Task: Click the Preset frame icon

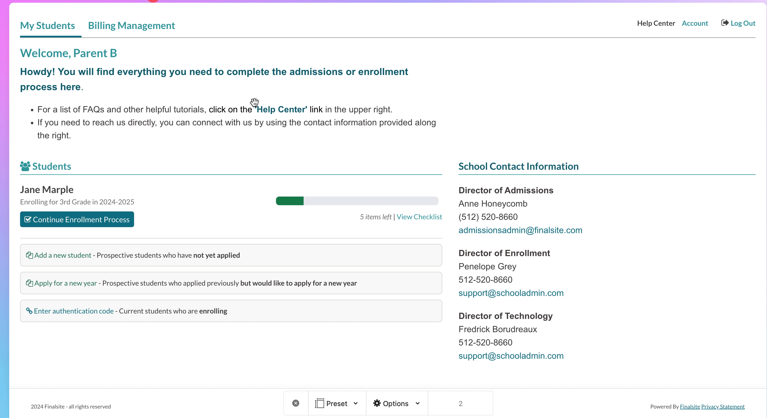Action: tap(319, 403)
